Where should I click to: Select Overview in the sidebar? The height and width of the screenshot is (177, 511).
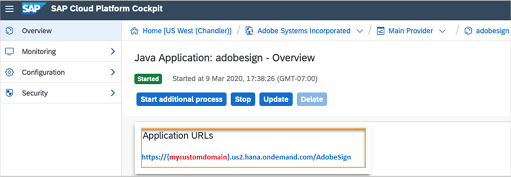tap(61, 31)
